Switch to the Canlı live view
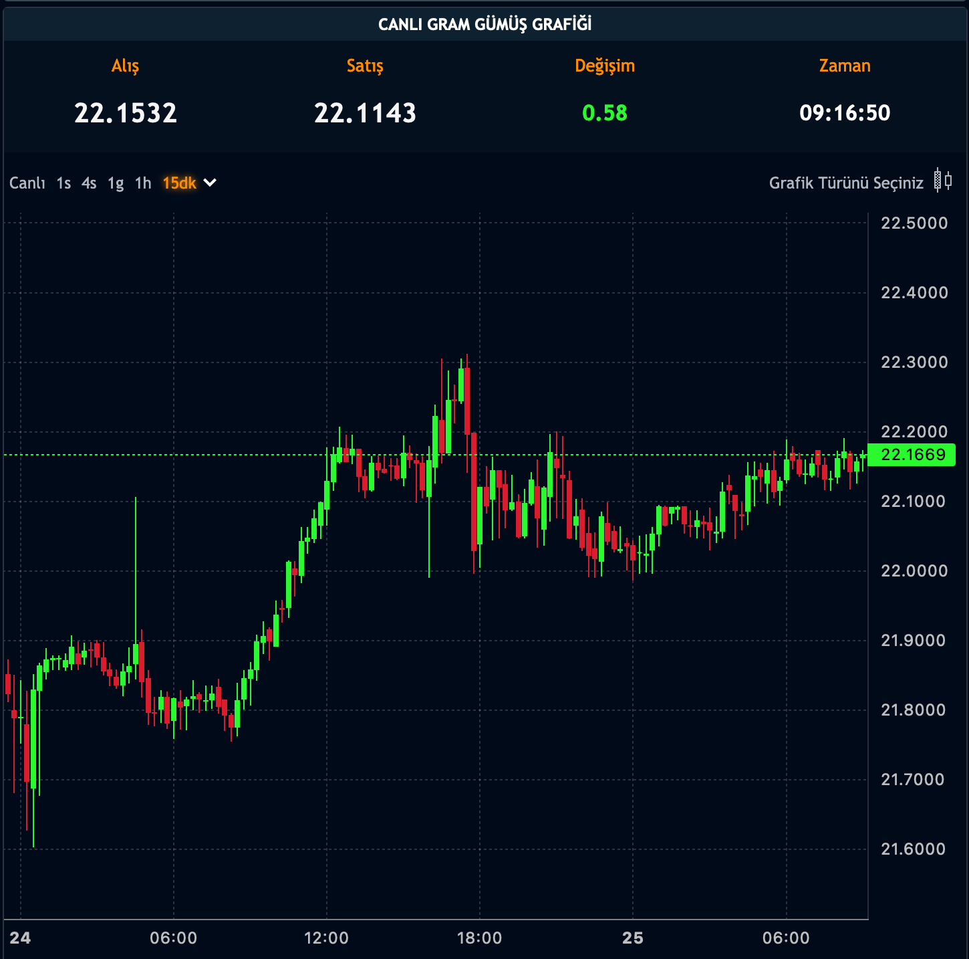969x959 pixels. tap(27, 183)
